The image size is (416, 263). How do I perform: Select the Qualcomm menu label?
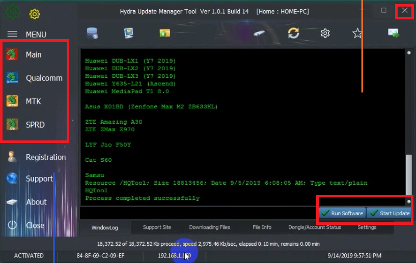tap(44, 78)
